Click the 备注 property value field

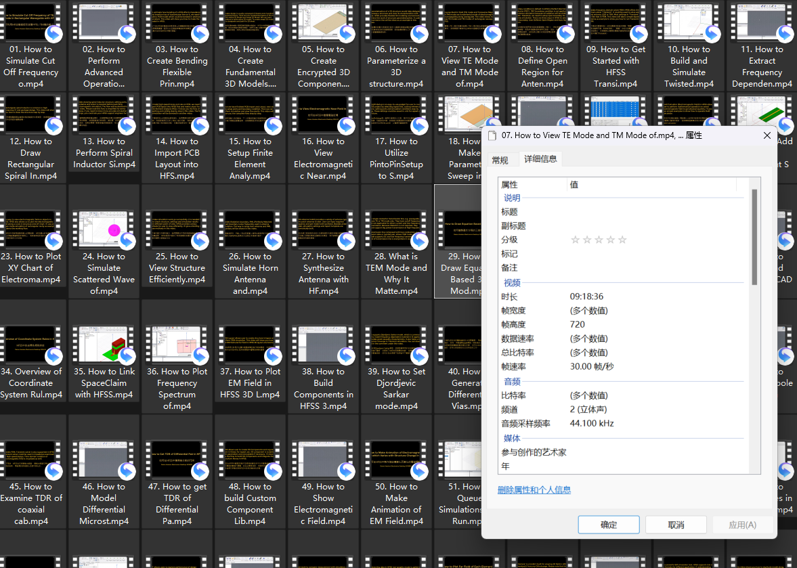tap(655, 267)
